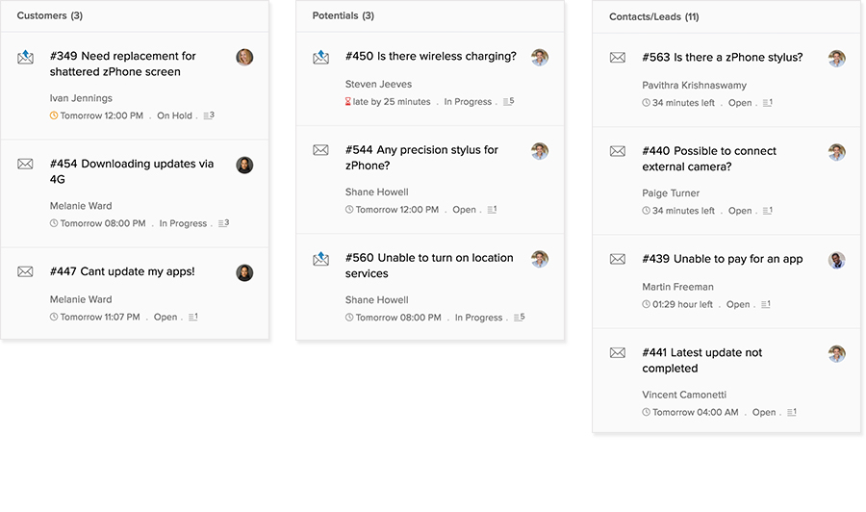This screenshot has height=512, width=866.
Task: Click the envelope icon for ticket #441
Action: coord(618,353)
